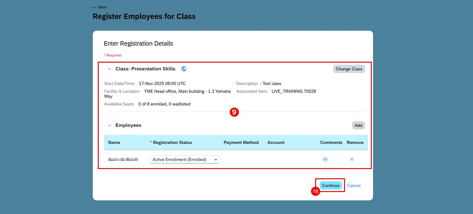Collapse the Class: Presentation Skills section chevron

point(109,69)
